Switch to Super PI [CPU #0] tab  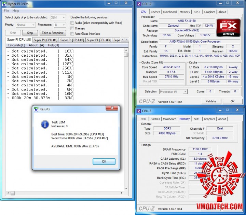point(19,40)
